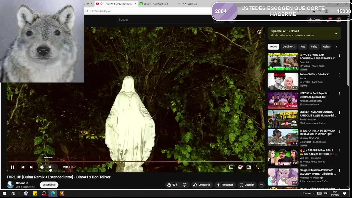Show more filter chips with right arrow
The image size is (352, 198).
click(x=337, y=47)
